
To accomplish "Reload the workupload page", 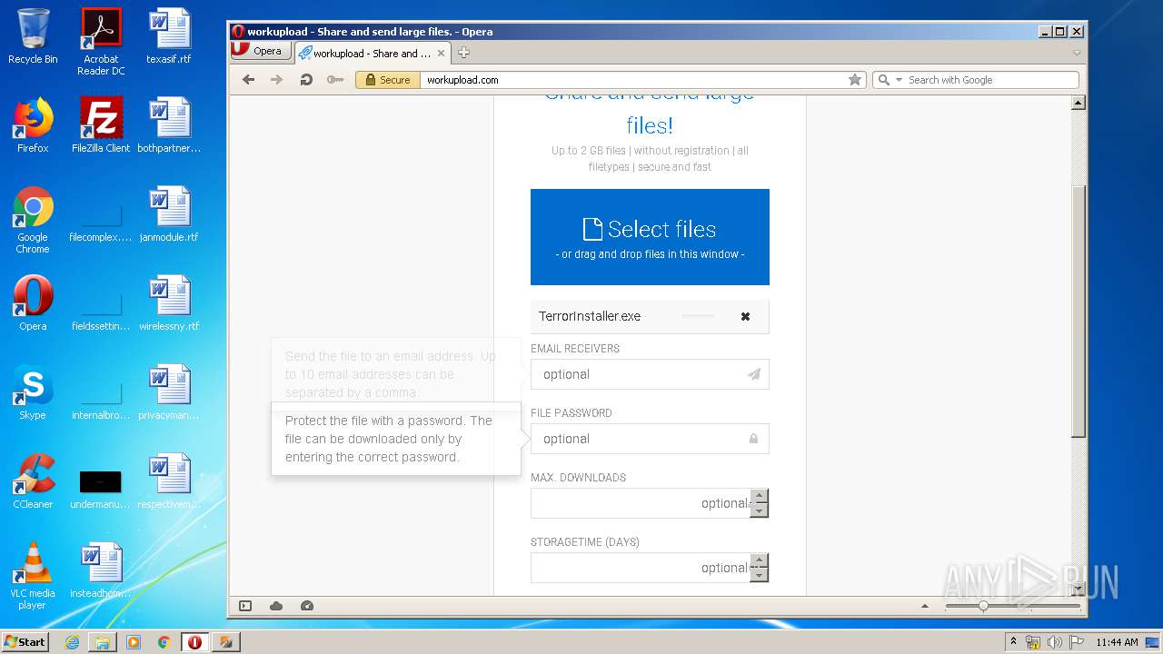I will [306, 80].
